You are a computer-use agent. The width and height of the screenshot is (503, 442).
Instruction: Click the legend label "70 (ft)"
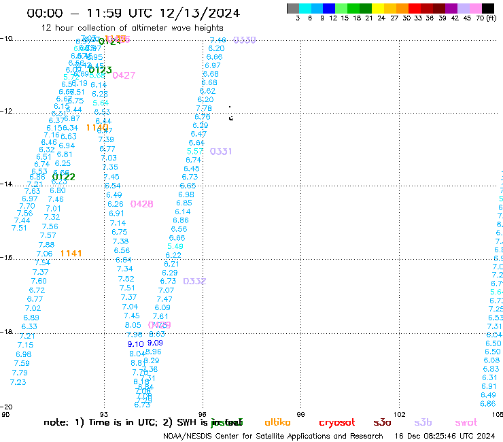pos(486,18)
